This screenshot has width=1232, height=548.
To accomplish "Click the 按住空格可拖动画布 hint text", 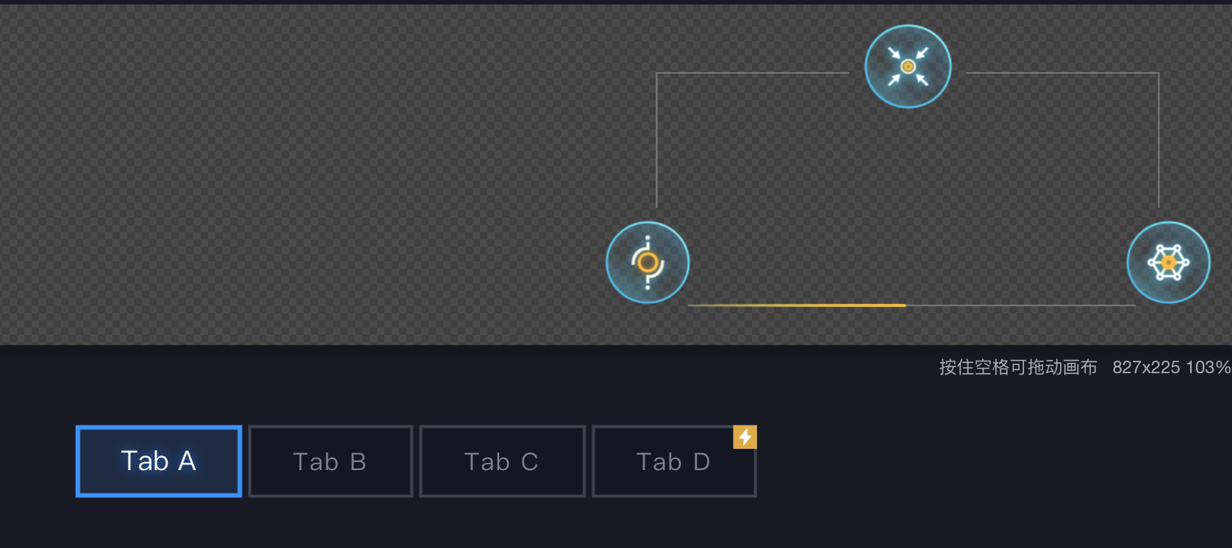I will pyautogui.click(x=1017, y=367).
